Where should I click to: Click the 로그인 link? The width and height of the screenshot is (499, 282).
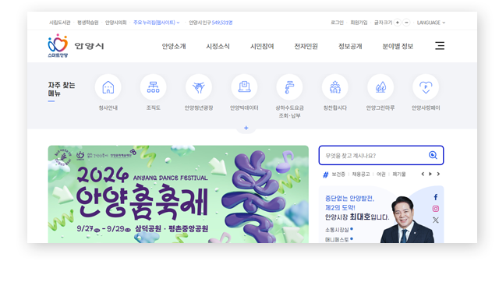337,23
